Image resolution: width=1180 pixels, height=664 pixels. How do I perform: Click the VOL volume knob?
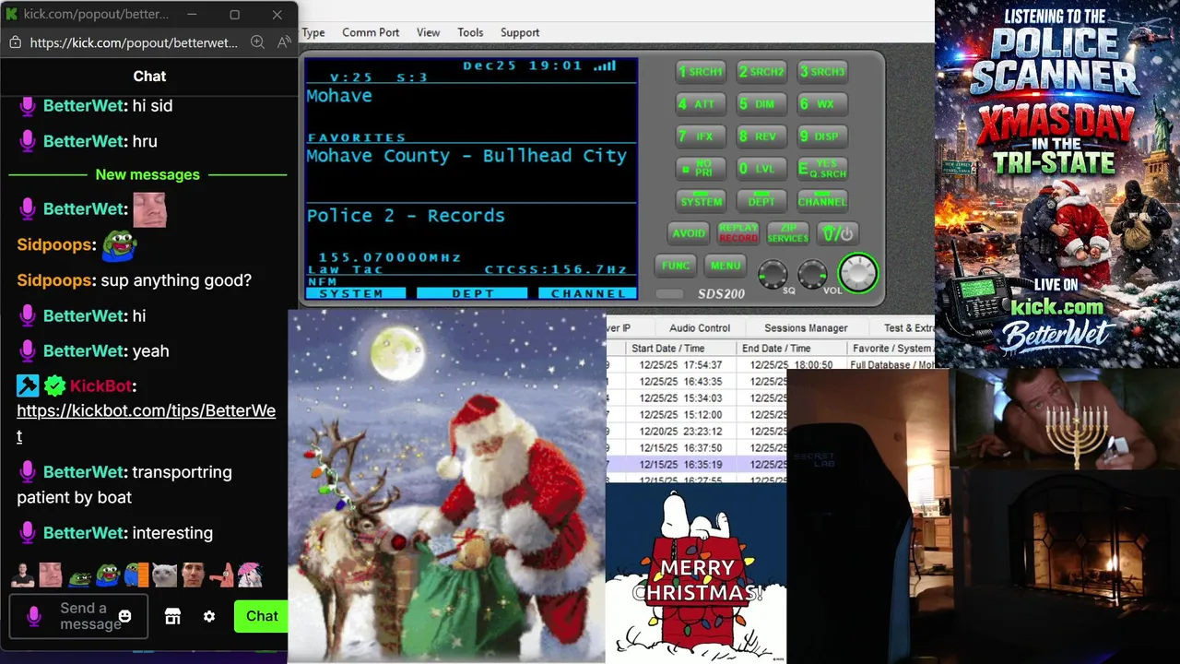click(x=812, y=273)
